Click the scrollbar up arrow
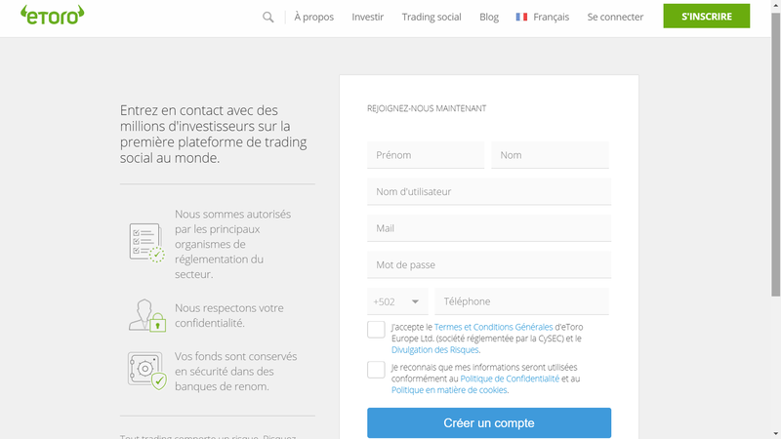Image resolution: width=781 pixels, height=439 pixels. coord(776,5)
